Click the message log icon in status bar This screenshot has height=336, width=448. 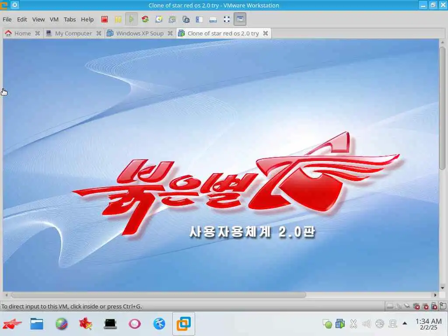[x=443, y=306]
